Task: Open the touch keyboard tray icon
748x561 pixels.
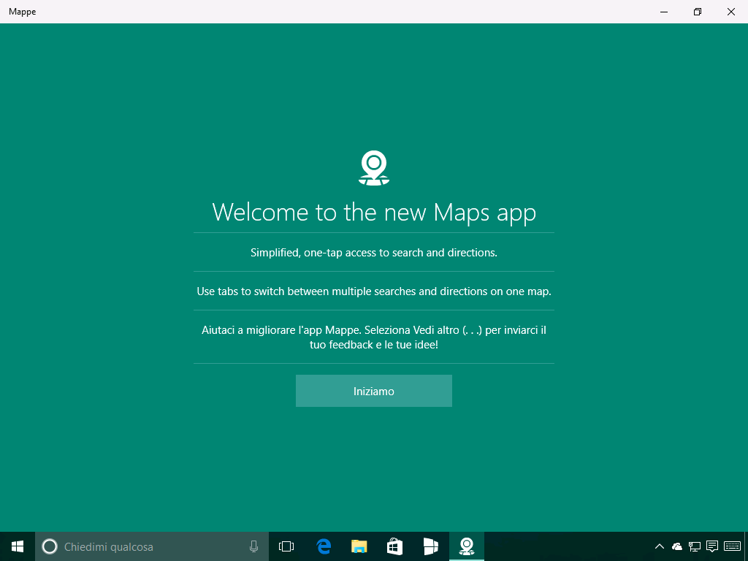Action: (732, 546)
